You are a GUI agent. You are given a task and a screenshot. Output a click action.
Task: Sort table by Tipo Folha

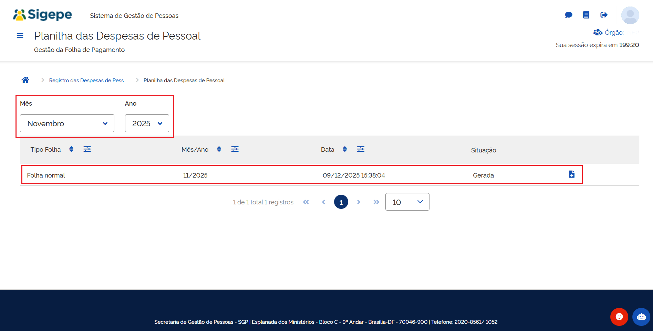(x=71, y=149)
